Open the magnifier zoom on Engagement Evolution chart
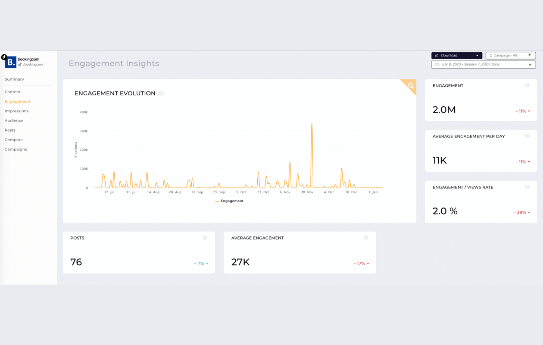Viewport: 543px width, 345px height. [411, 85]
